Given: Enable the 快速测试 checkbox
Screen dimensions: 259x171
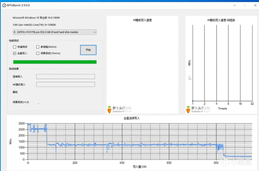Looking at the screenshot, I should click(15, 47).
